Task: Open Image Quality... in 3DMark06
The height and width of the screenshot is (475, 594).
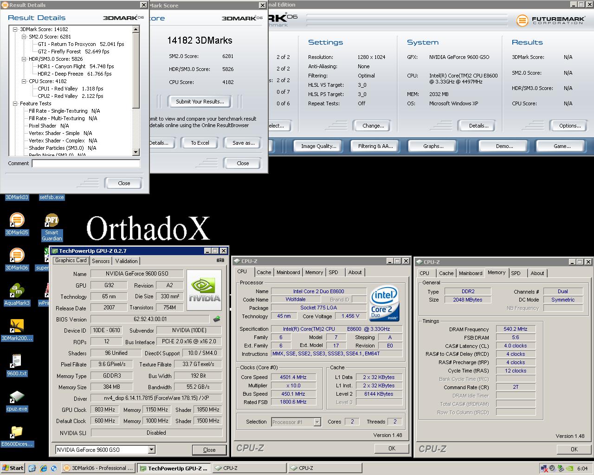Action: [318, 146]
